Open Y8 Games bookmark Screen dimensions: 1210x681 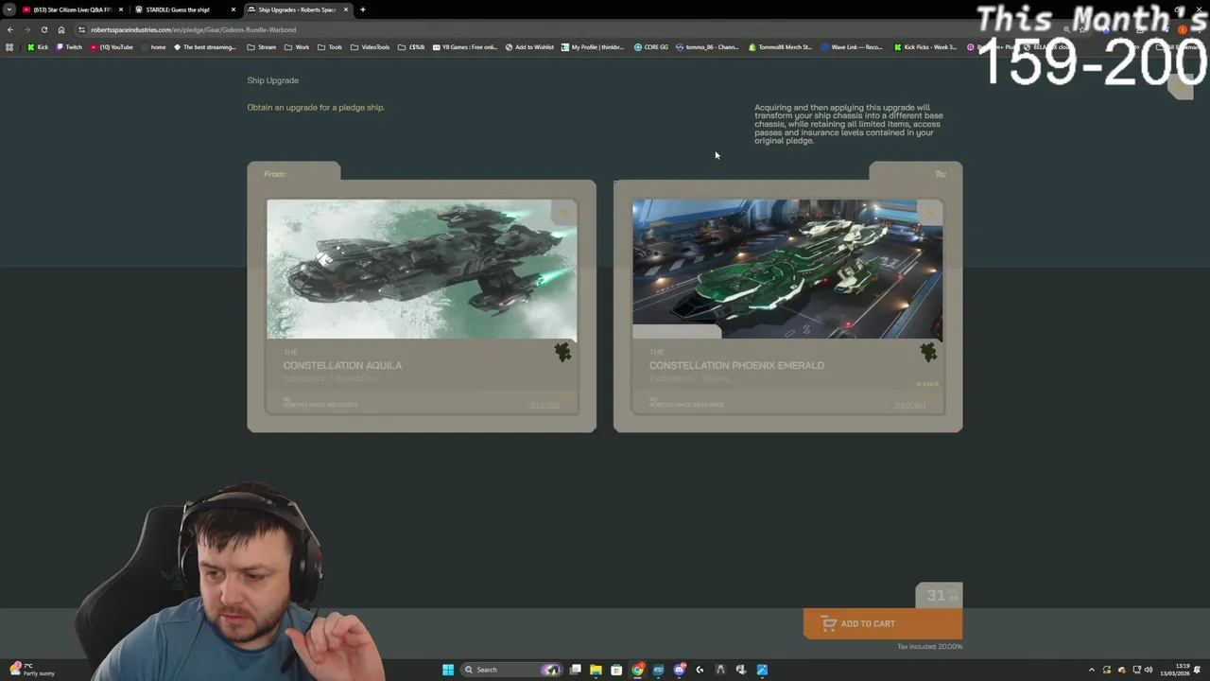(464, 47)
